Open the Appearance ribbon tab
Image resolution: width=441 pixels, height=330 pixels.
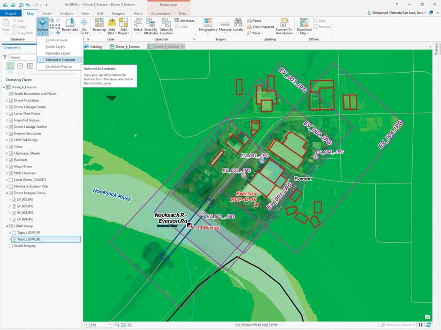click(x=161, y=13)
